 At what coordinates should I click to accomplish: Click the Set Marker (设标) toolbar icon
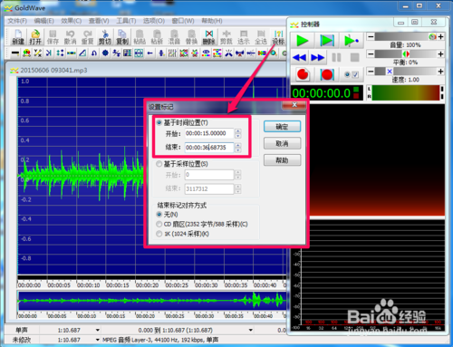[278, 37]
